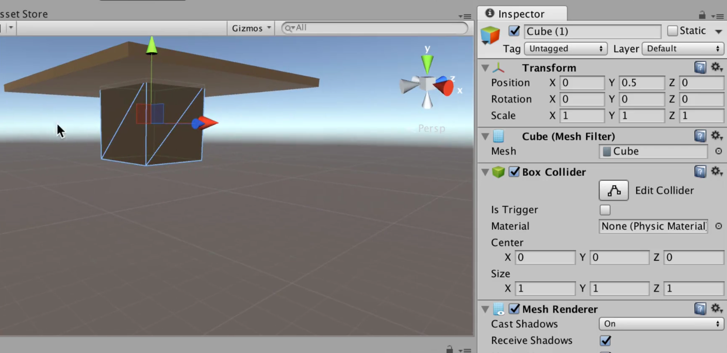727x353 pixels.
Task: Uncheck the Receive Shadows checkbox
Action: click(605, 341)
